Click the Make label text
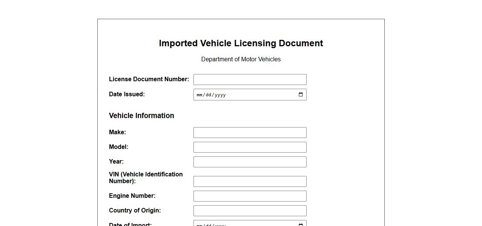 tap(117, 132)
